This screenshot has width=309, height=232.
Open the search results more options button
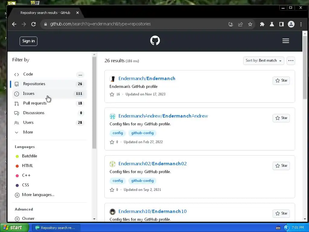click(291, 60)
